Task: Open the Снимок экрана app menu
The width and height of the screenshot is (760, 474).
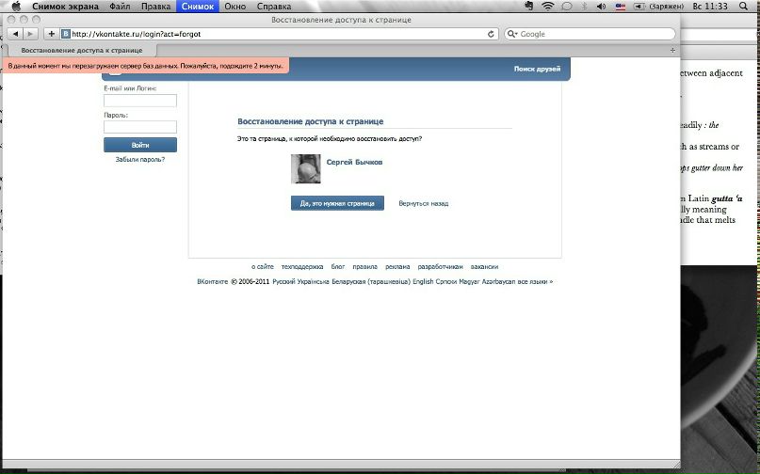Action: click(65, 7)
